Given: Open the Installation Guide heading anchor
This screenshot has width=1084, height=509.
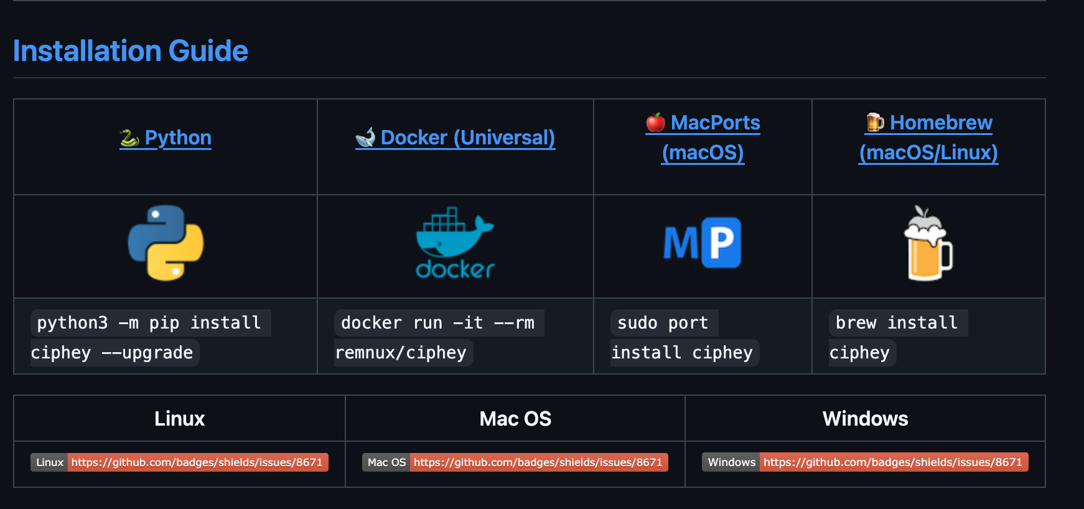Looking at the screenshot, I should click(131, 51).
